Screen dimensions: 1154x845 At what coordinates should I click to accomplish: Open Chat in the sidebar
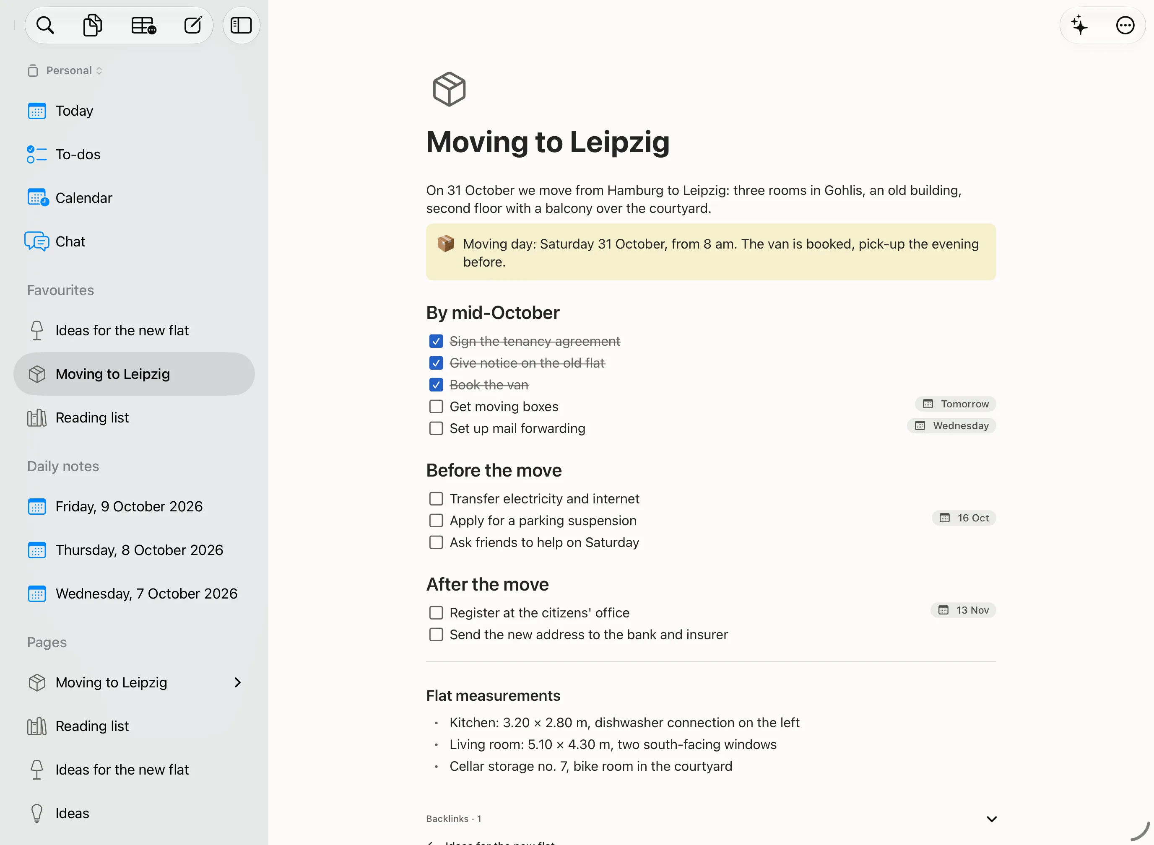coord(134,241)
